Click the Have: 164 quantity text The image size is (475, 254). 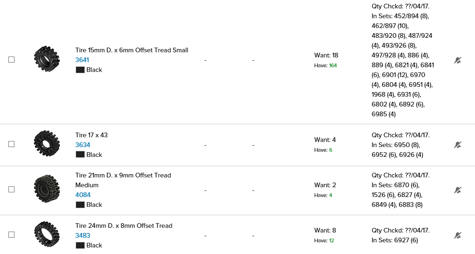325,65
